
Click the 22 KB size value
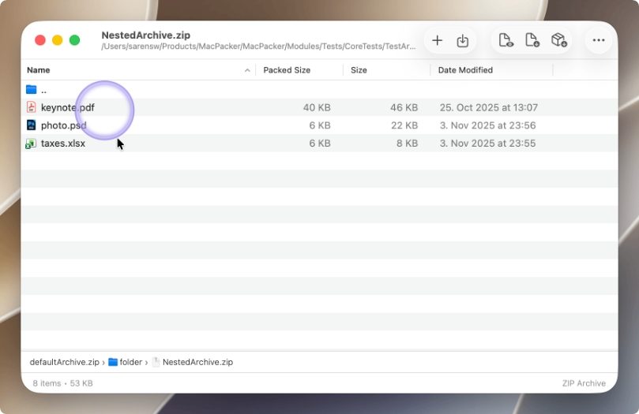pyautogui.click(x=404, y=125)
